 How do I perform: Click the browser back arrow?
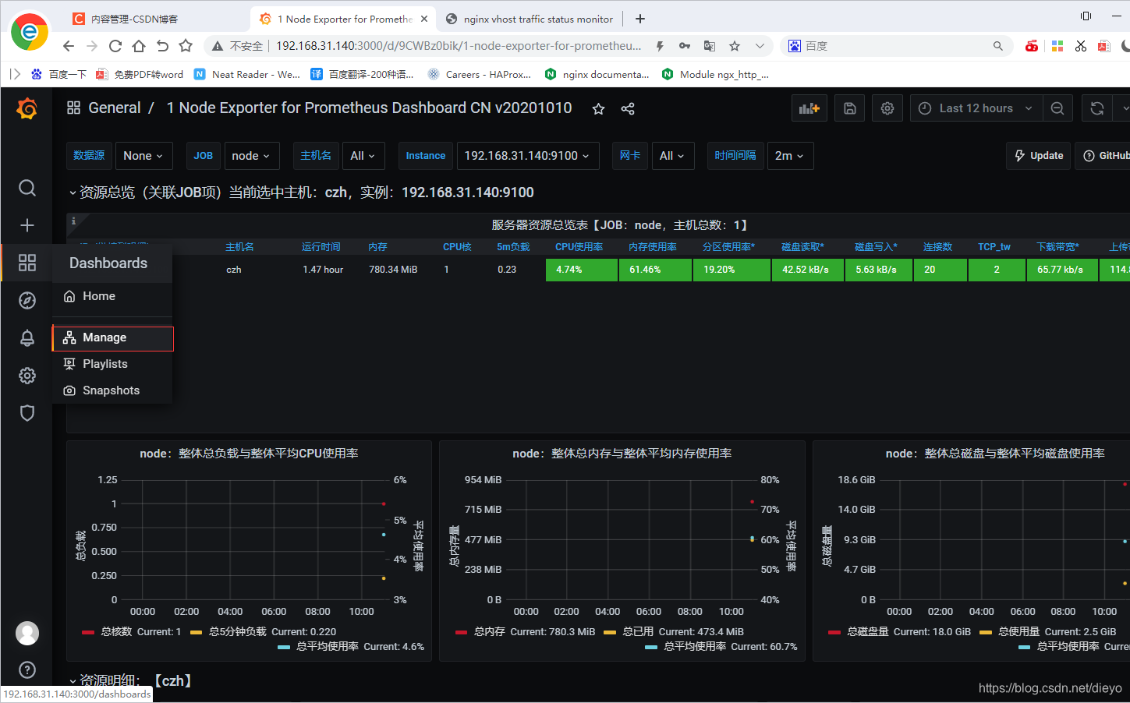(x=69, y=46)
